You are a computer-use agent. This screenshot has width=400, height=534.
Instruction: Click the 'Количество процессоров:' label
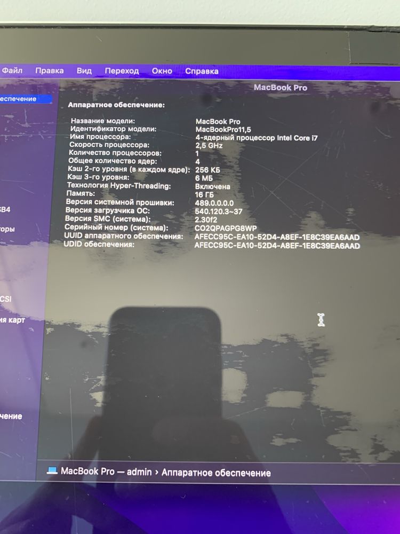[x=115, y=153]
